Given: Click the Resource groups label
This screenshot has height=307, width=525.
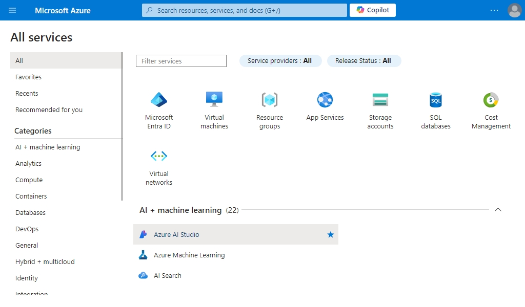Looking at the screenshot, I should point(270,122).
